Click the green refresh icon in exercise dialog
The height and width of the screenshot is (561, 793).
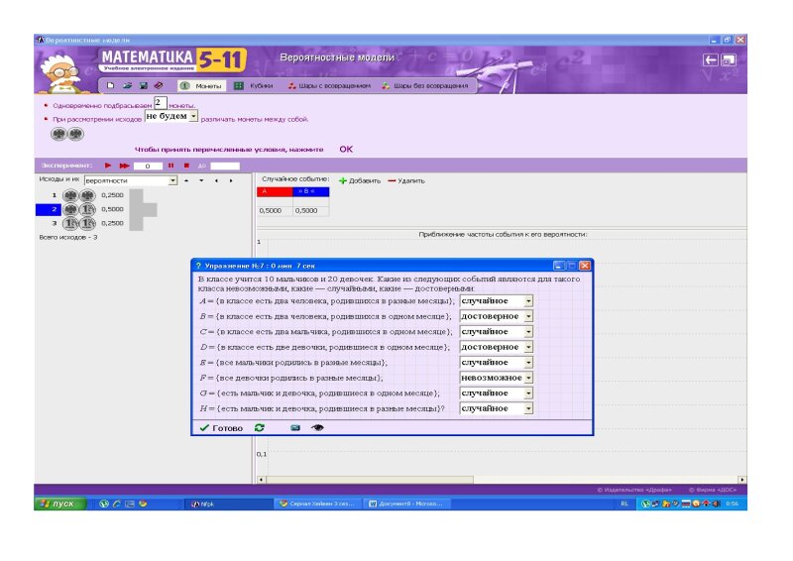coord(260,428)
